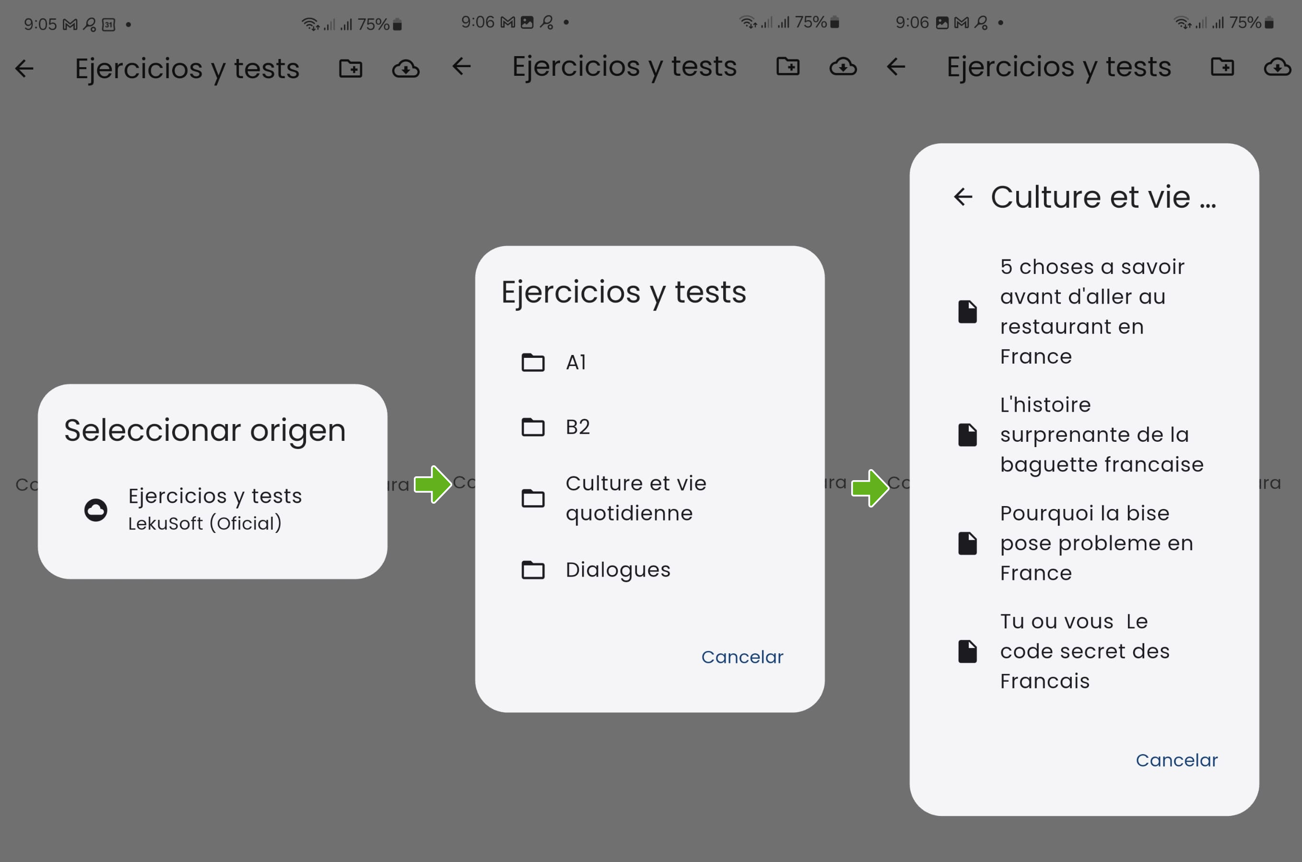Open the B2 folder
Viewport: 1302px width, 862px height.
(x=650, y=426)
